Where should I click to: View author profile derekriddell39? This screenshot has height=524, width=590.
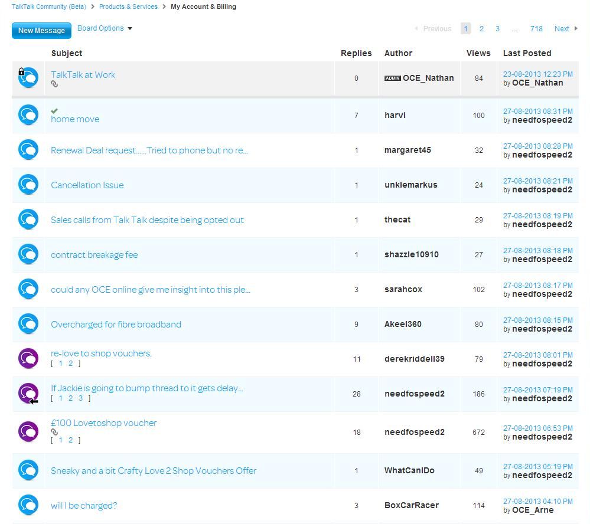click(415, 359)
